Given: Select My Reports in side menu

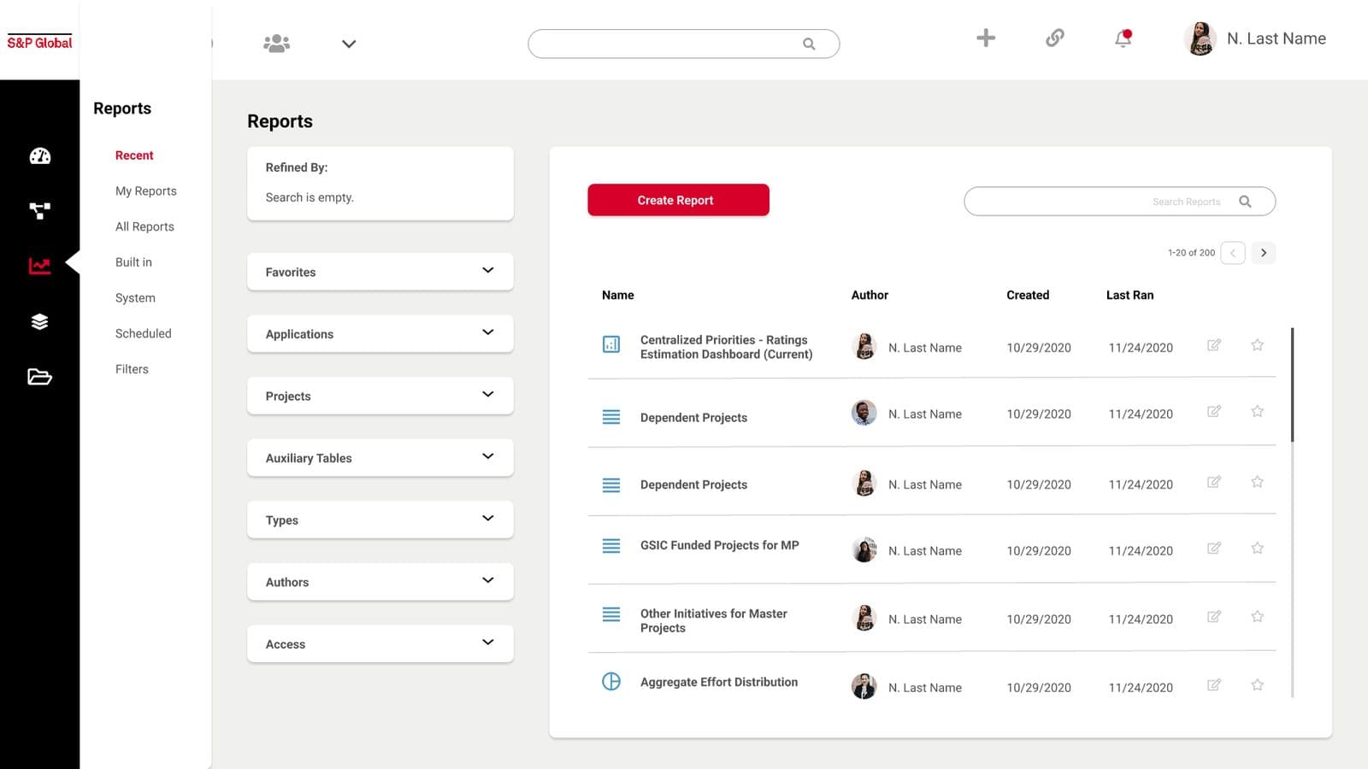Looking at the screenshot, I should [146, 191].
